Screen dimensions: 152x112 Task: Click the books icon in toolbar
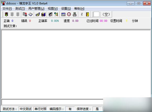point(43,14)
